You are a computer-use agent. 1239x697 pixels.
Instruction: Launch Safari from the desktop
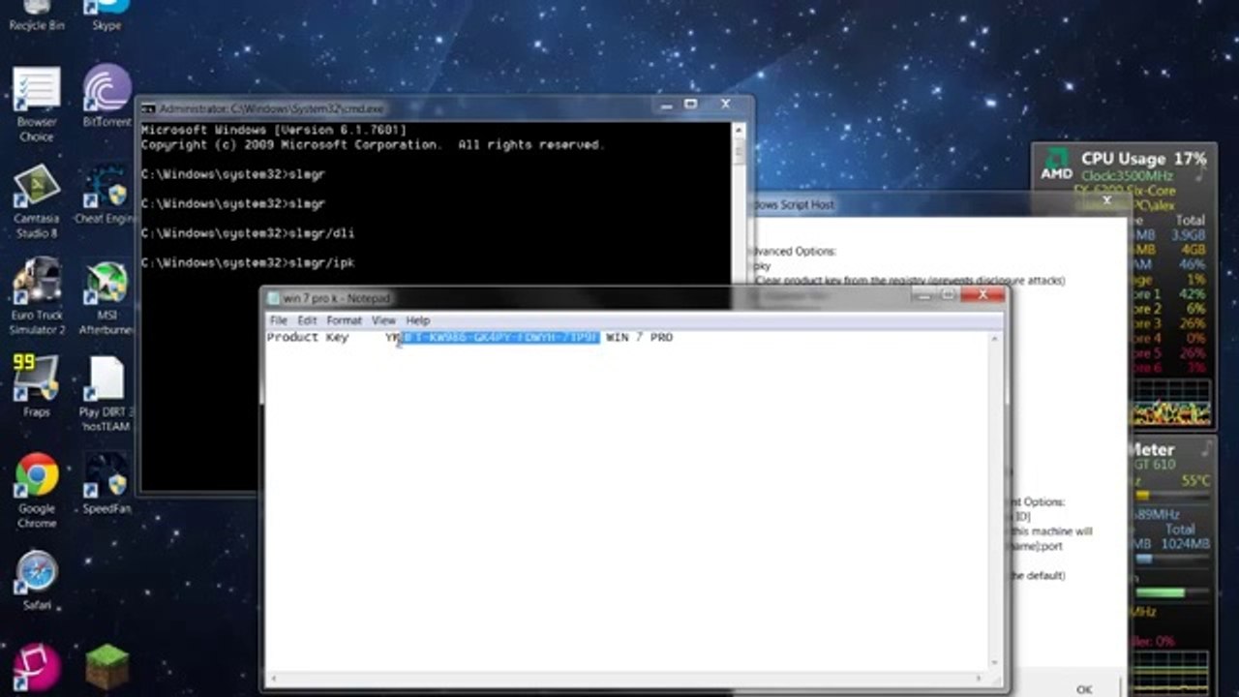37,581
